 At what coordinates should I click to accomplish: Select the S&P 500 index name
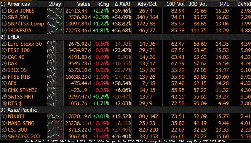18,17
